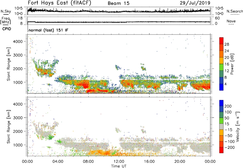Click the "28" label on Power colorbar
The height and width of the screenshot is (168, 243).
click(x=227, y=44)
